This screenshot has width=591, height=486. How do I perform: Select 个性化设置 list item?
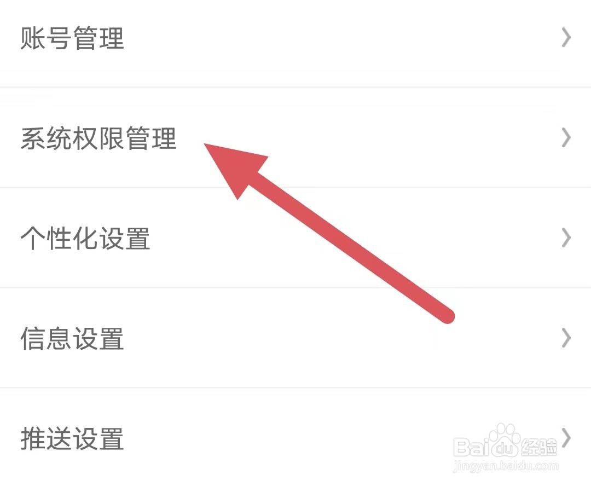pos(296,238)
